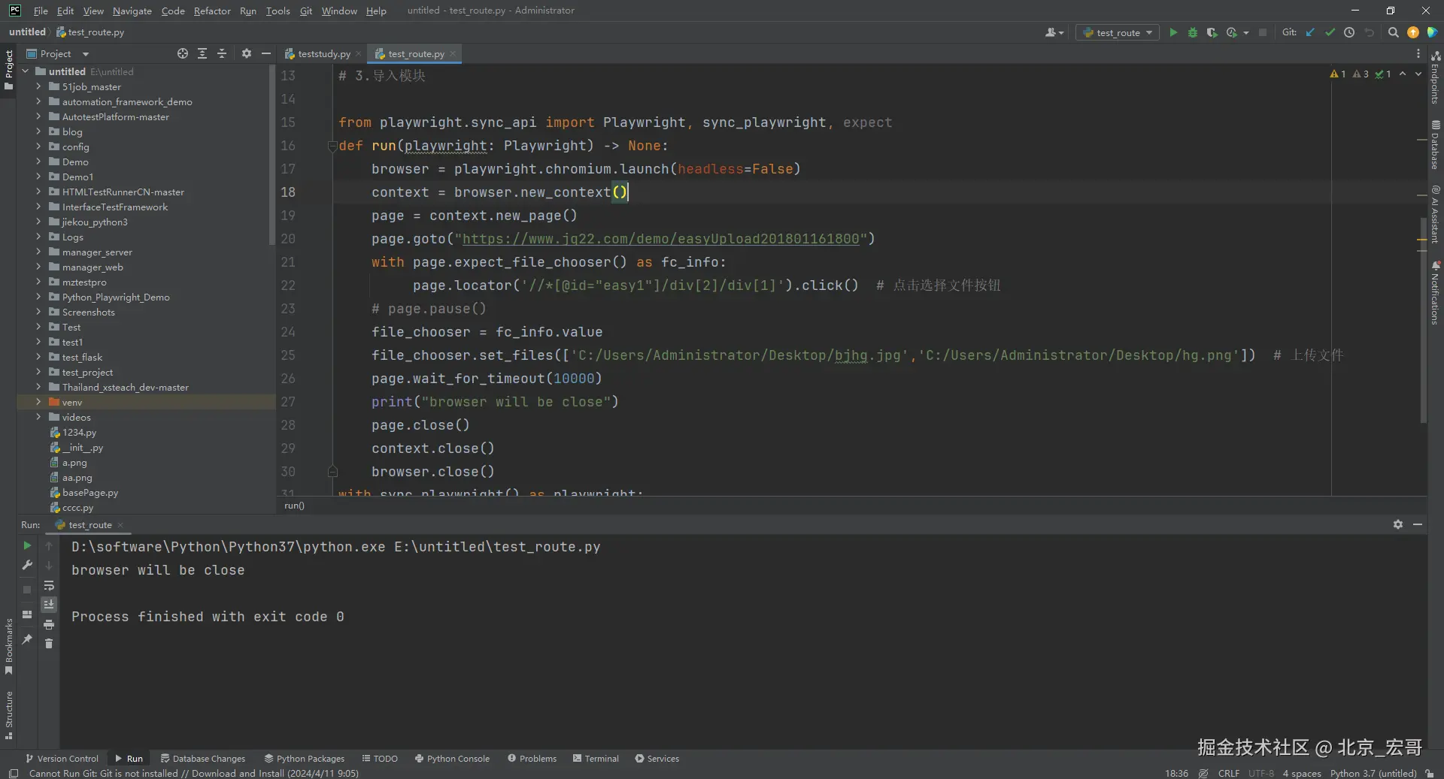Clear the run console with the trash icon
This screenshot has height=779, width=1444.
49,644
